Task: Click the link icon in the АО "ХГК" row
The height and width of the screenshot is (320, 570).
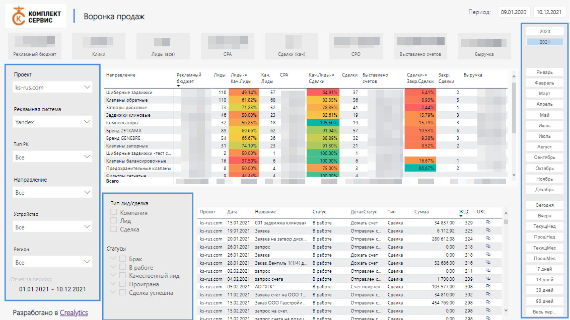Action: tap(488, 286)
